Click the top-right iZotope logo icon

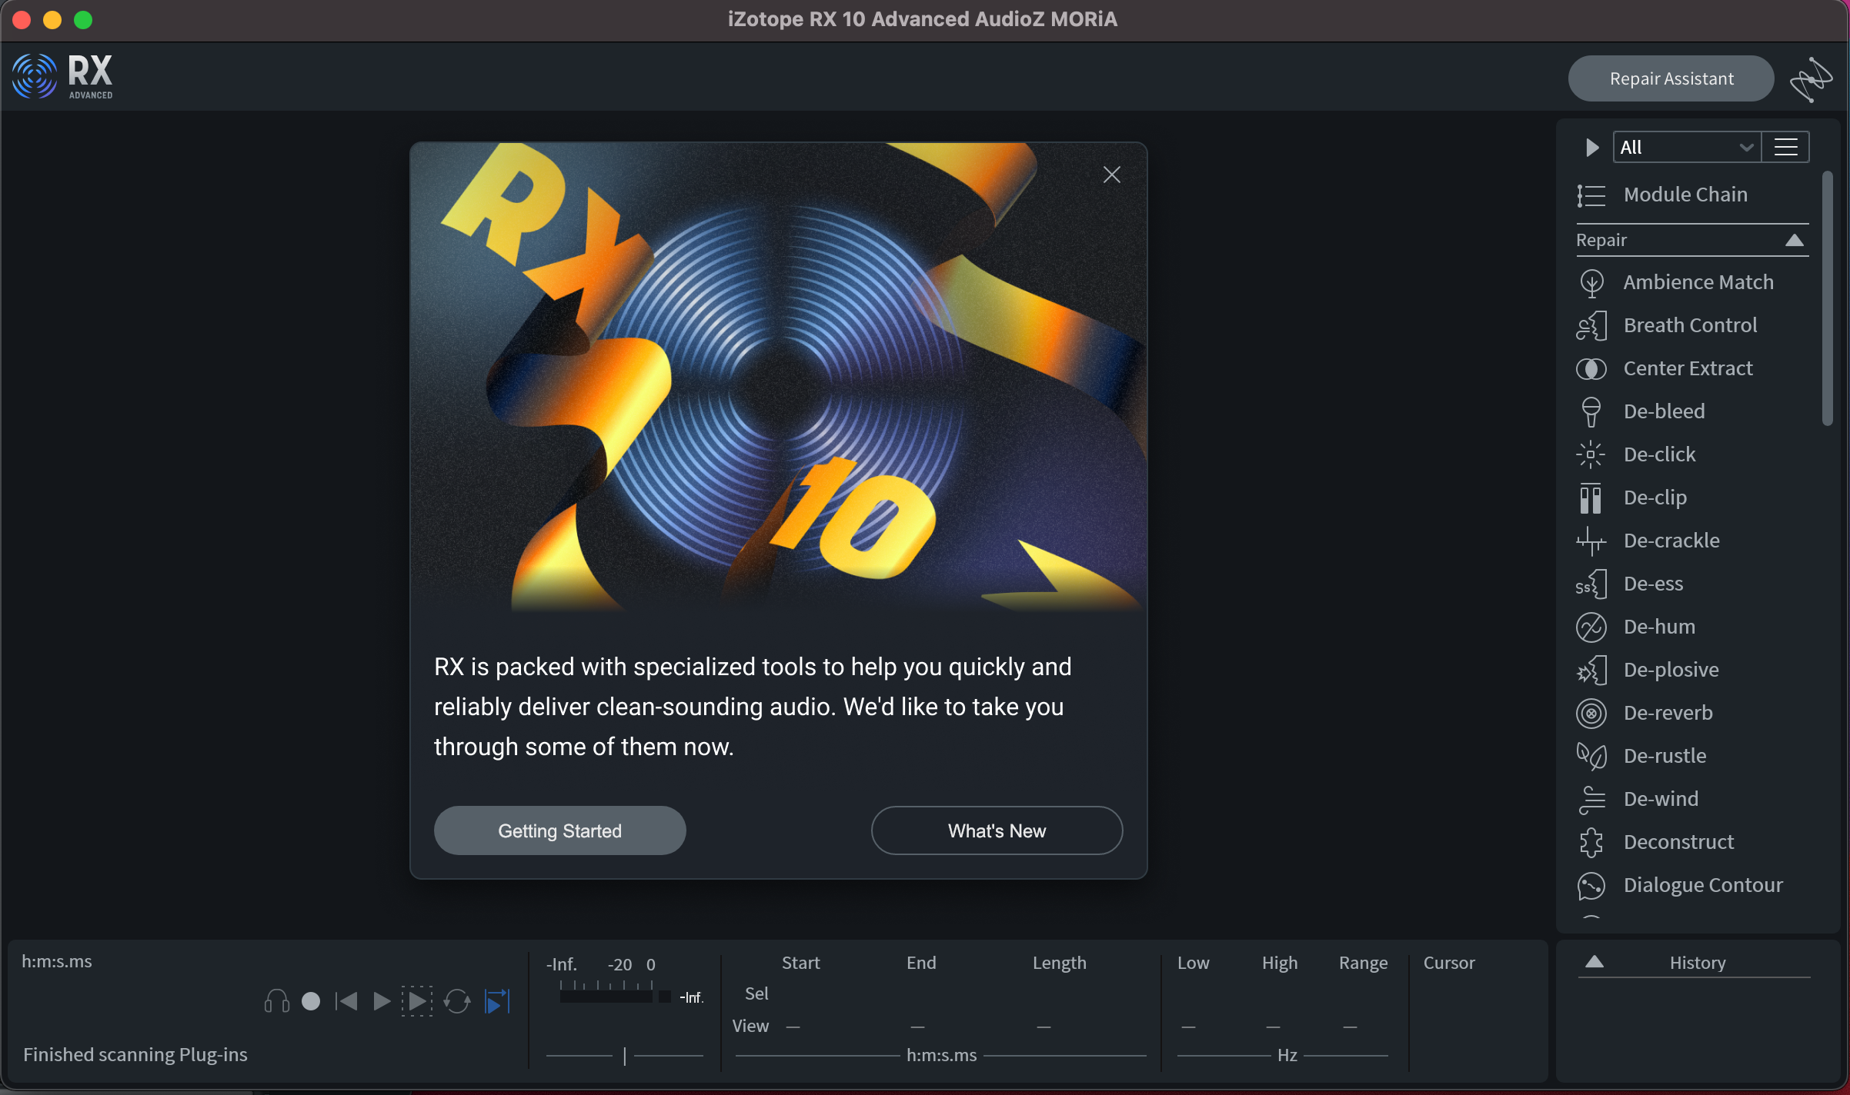coord(1811,79)
